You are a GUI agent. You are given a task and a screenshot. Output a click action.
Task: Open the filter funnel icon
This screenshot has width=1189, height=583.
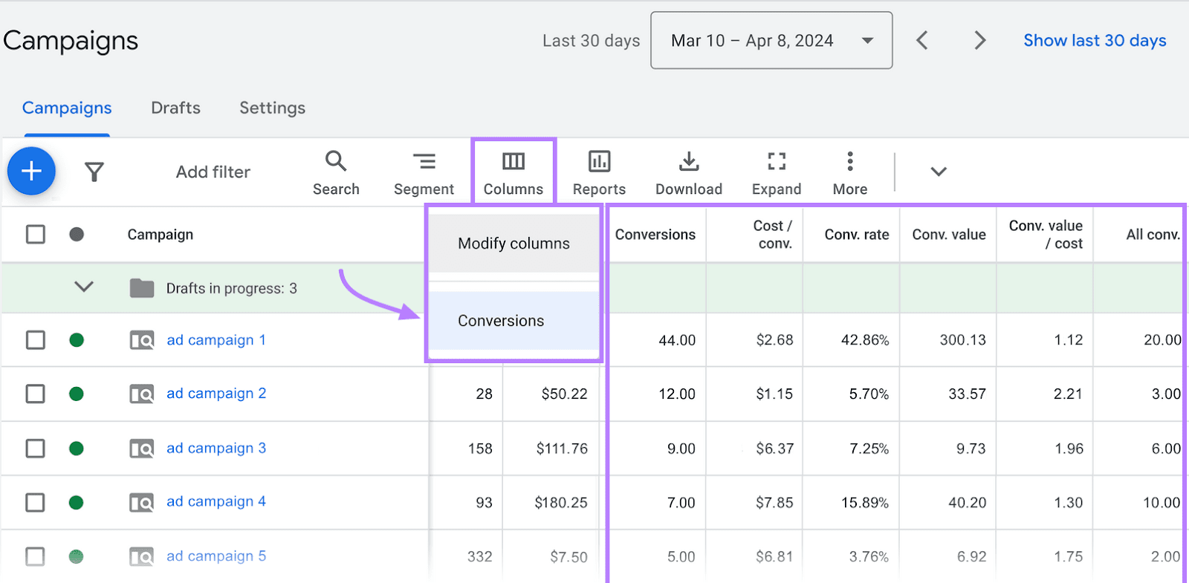[94, 172]
